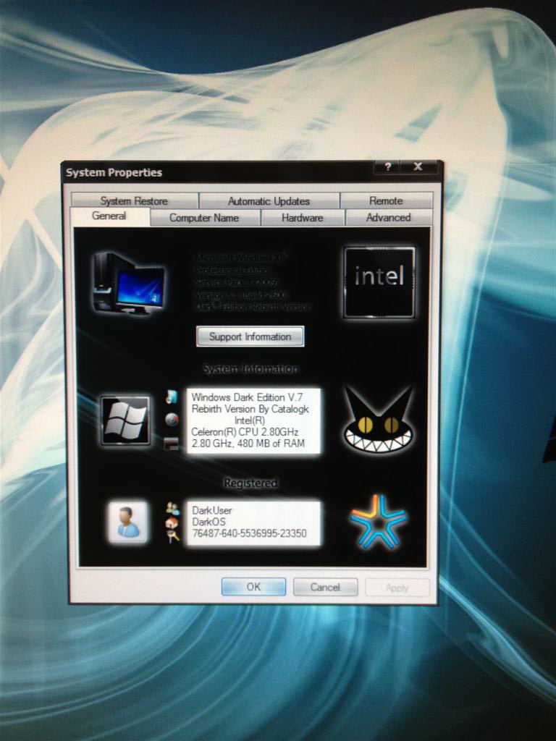Click the two-people icon beside DarkUser
The width and height of the screenshot is (556, 741).
[x=172, y=509]
